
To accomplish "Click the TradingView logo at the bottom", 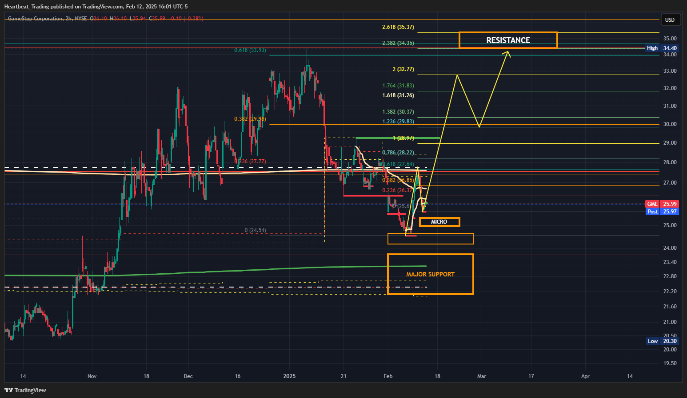I will pos(25,390).
